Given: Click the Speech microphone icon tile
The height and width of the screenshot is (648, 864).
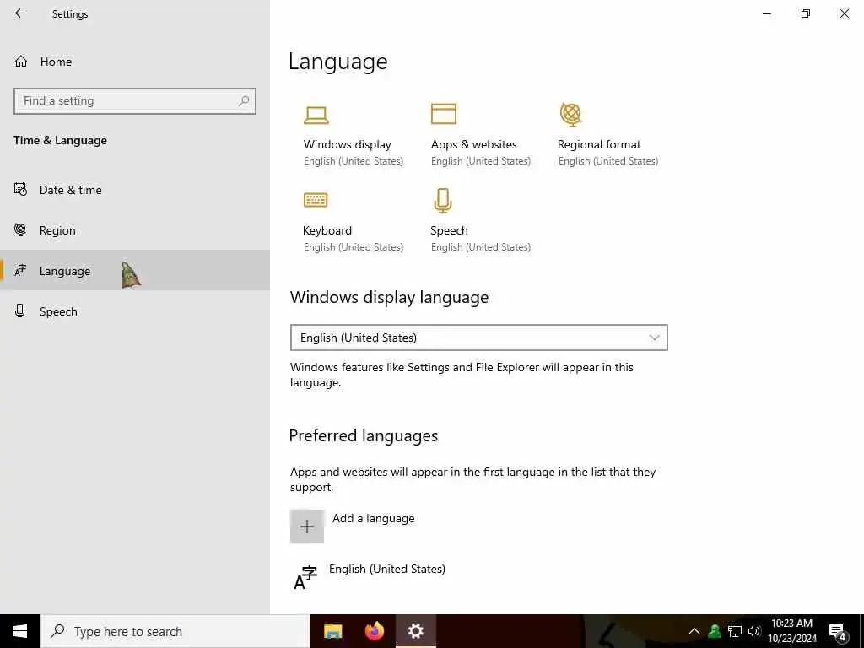Looking at the screenshot, I should [443, 201].
